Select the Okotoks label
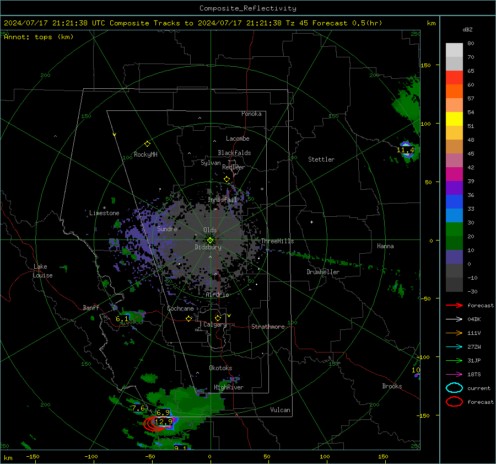Viewport: 496px width, 464px height. click(220, 368)
